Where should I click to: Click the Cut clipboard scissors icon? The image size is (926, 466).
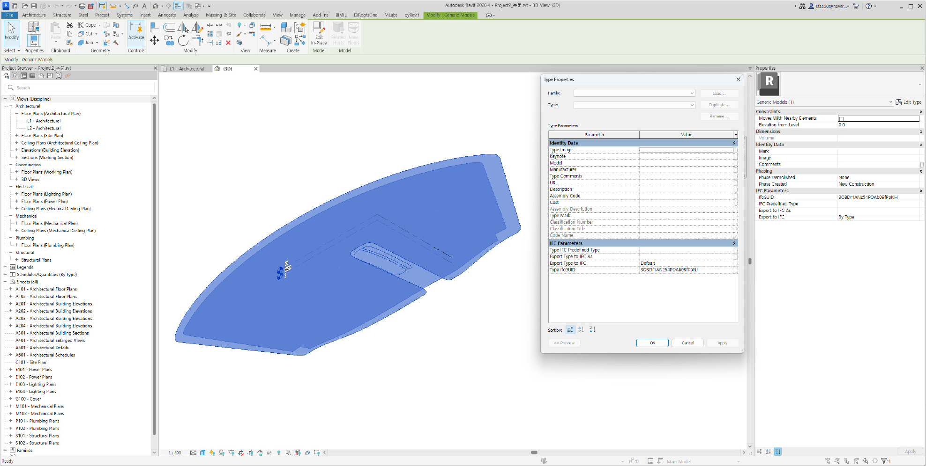coord(69,25)
